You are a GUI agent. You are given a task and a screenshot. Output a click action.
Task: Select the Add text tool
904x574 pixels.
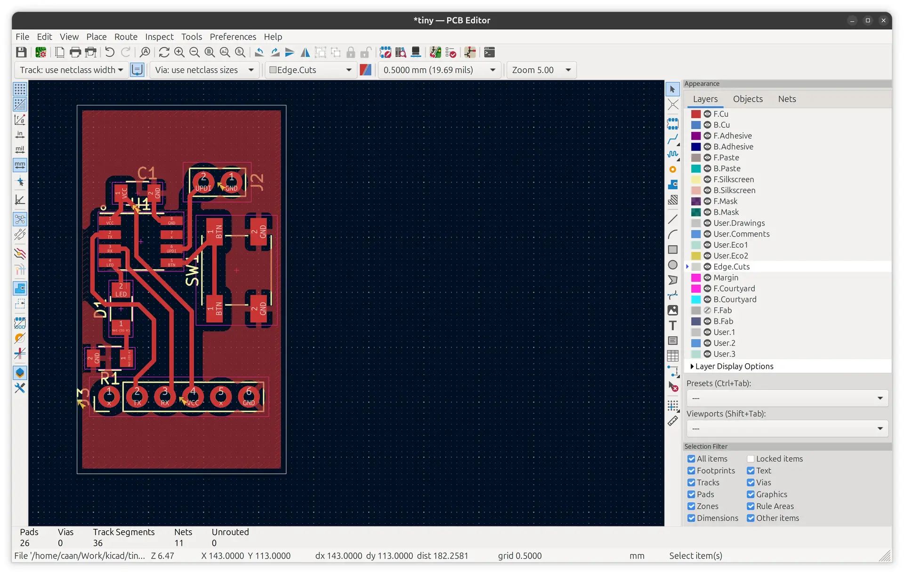tap(673, 326)
